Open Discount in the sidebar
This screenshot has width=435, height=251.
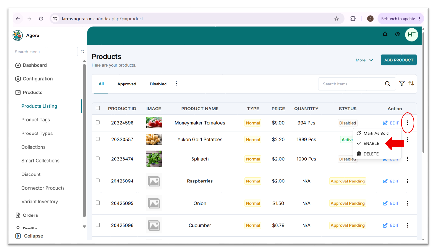coord(31,174)
